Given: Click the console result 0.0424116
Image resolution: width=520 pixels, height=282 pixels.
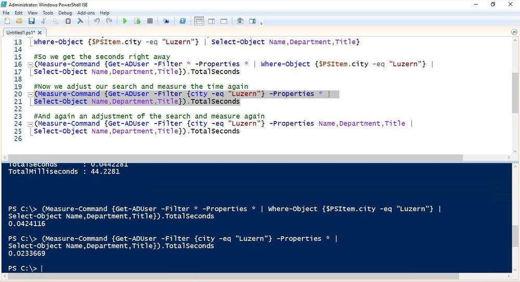Looking at the screenshot, I should 27,224.
